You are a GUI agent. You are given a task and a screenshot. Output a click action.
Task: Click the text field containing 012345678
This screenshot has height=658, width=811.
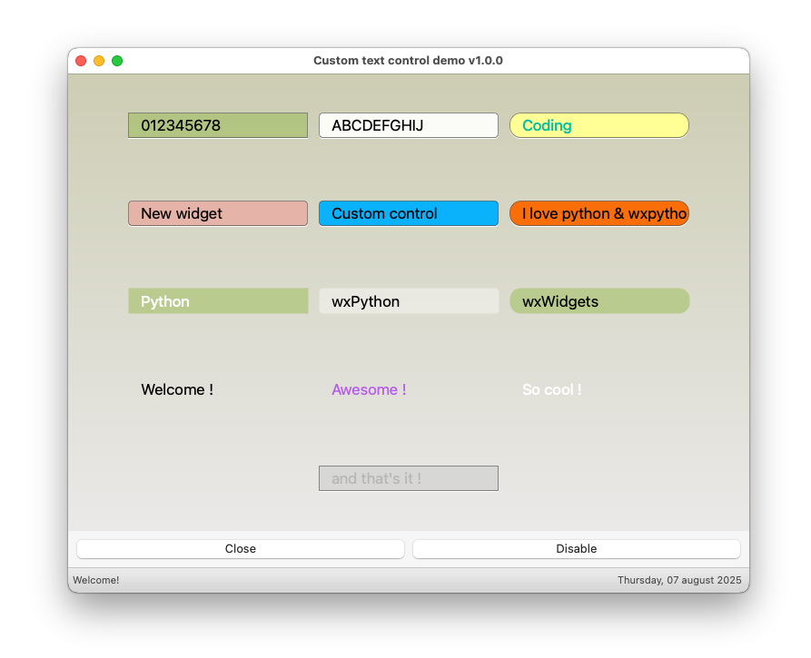(218, 125)
